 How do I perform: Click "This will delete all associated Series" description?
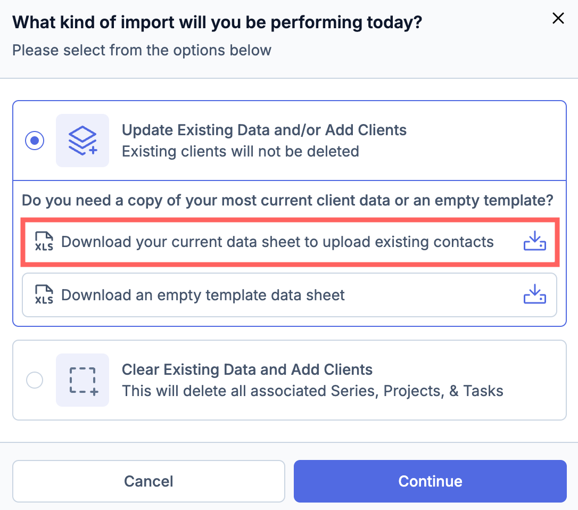(x=312, y=391)
